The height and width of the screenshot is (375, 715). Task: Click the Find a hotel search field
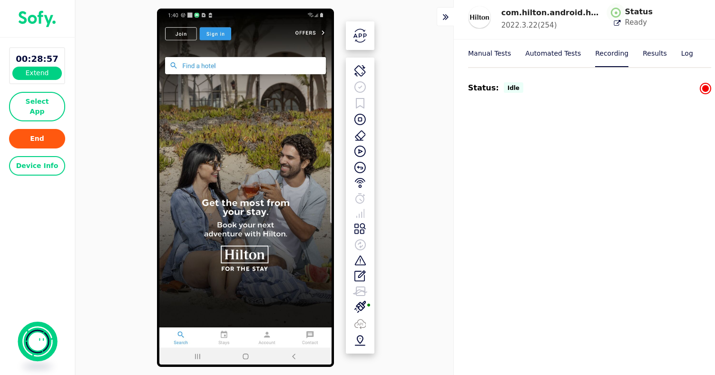click(245, 66)
